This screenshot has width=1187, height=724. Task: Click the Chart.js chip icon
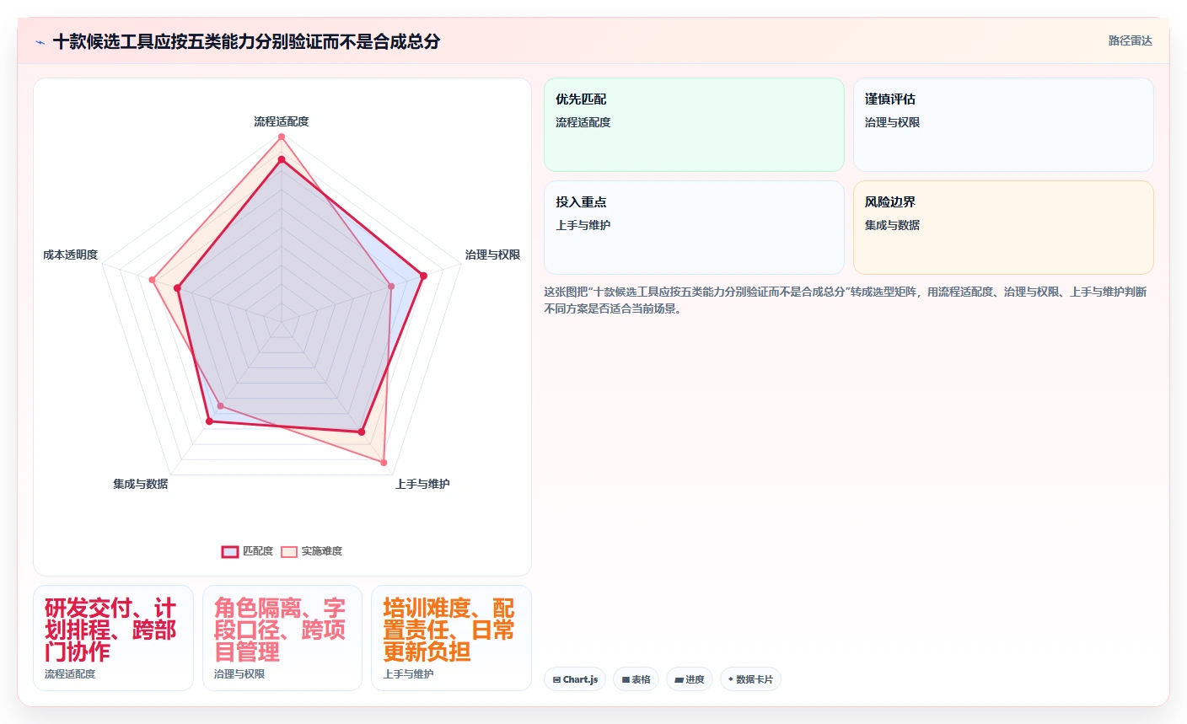click(556, 679)
